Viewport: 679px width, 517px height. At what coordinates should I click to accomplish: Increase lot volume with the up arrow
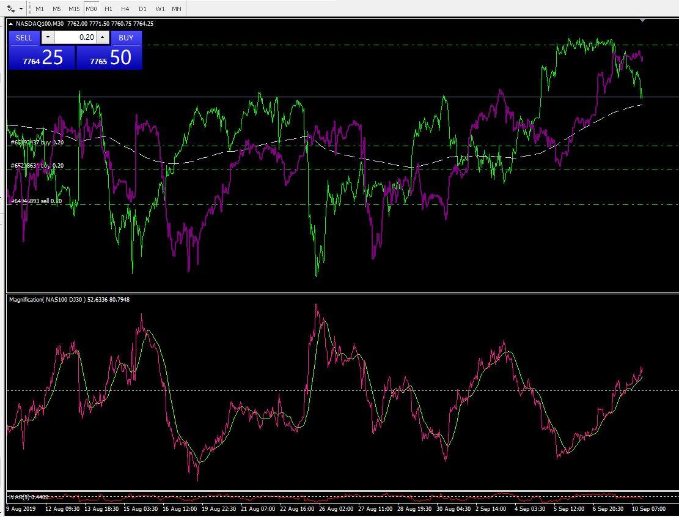click(102, 38)
